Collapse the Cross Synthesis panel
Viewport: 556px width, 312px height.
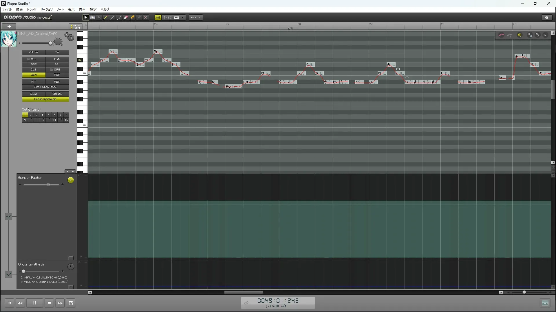point(71,287)
